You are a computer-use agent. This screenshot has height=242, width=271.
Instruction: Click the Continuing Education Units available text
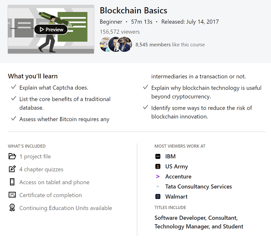tap(66, 208)
